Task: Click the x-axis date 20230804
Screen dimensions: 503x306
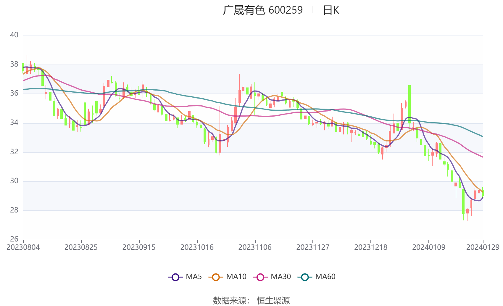Action: click(23, 247)
